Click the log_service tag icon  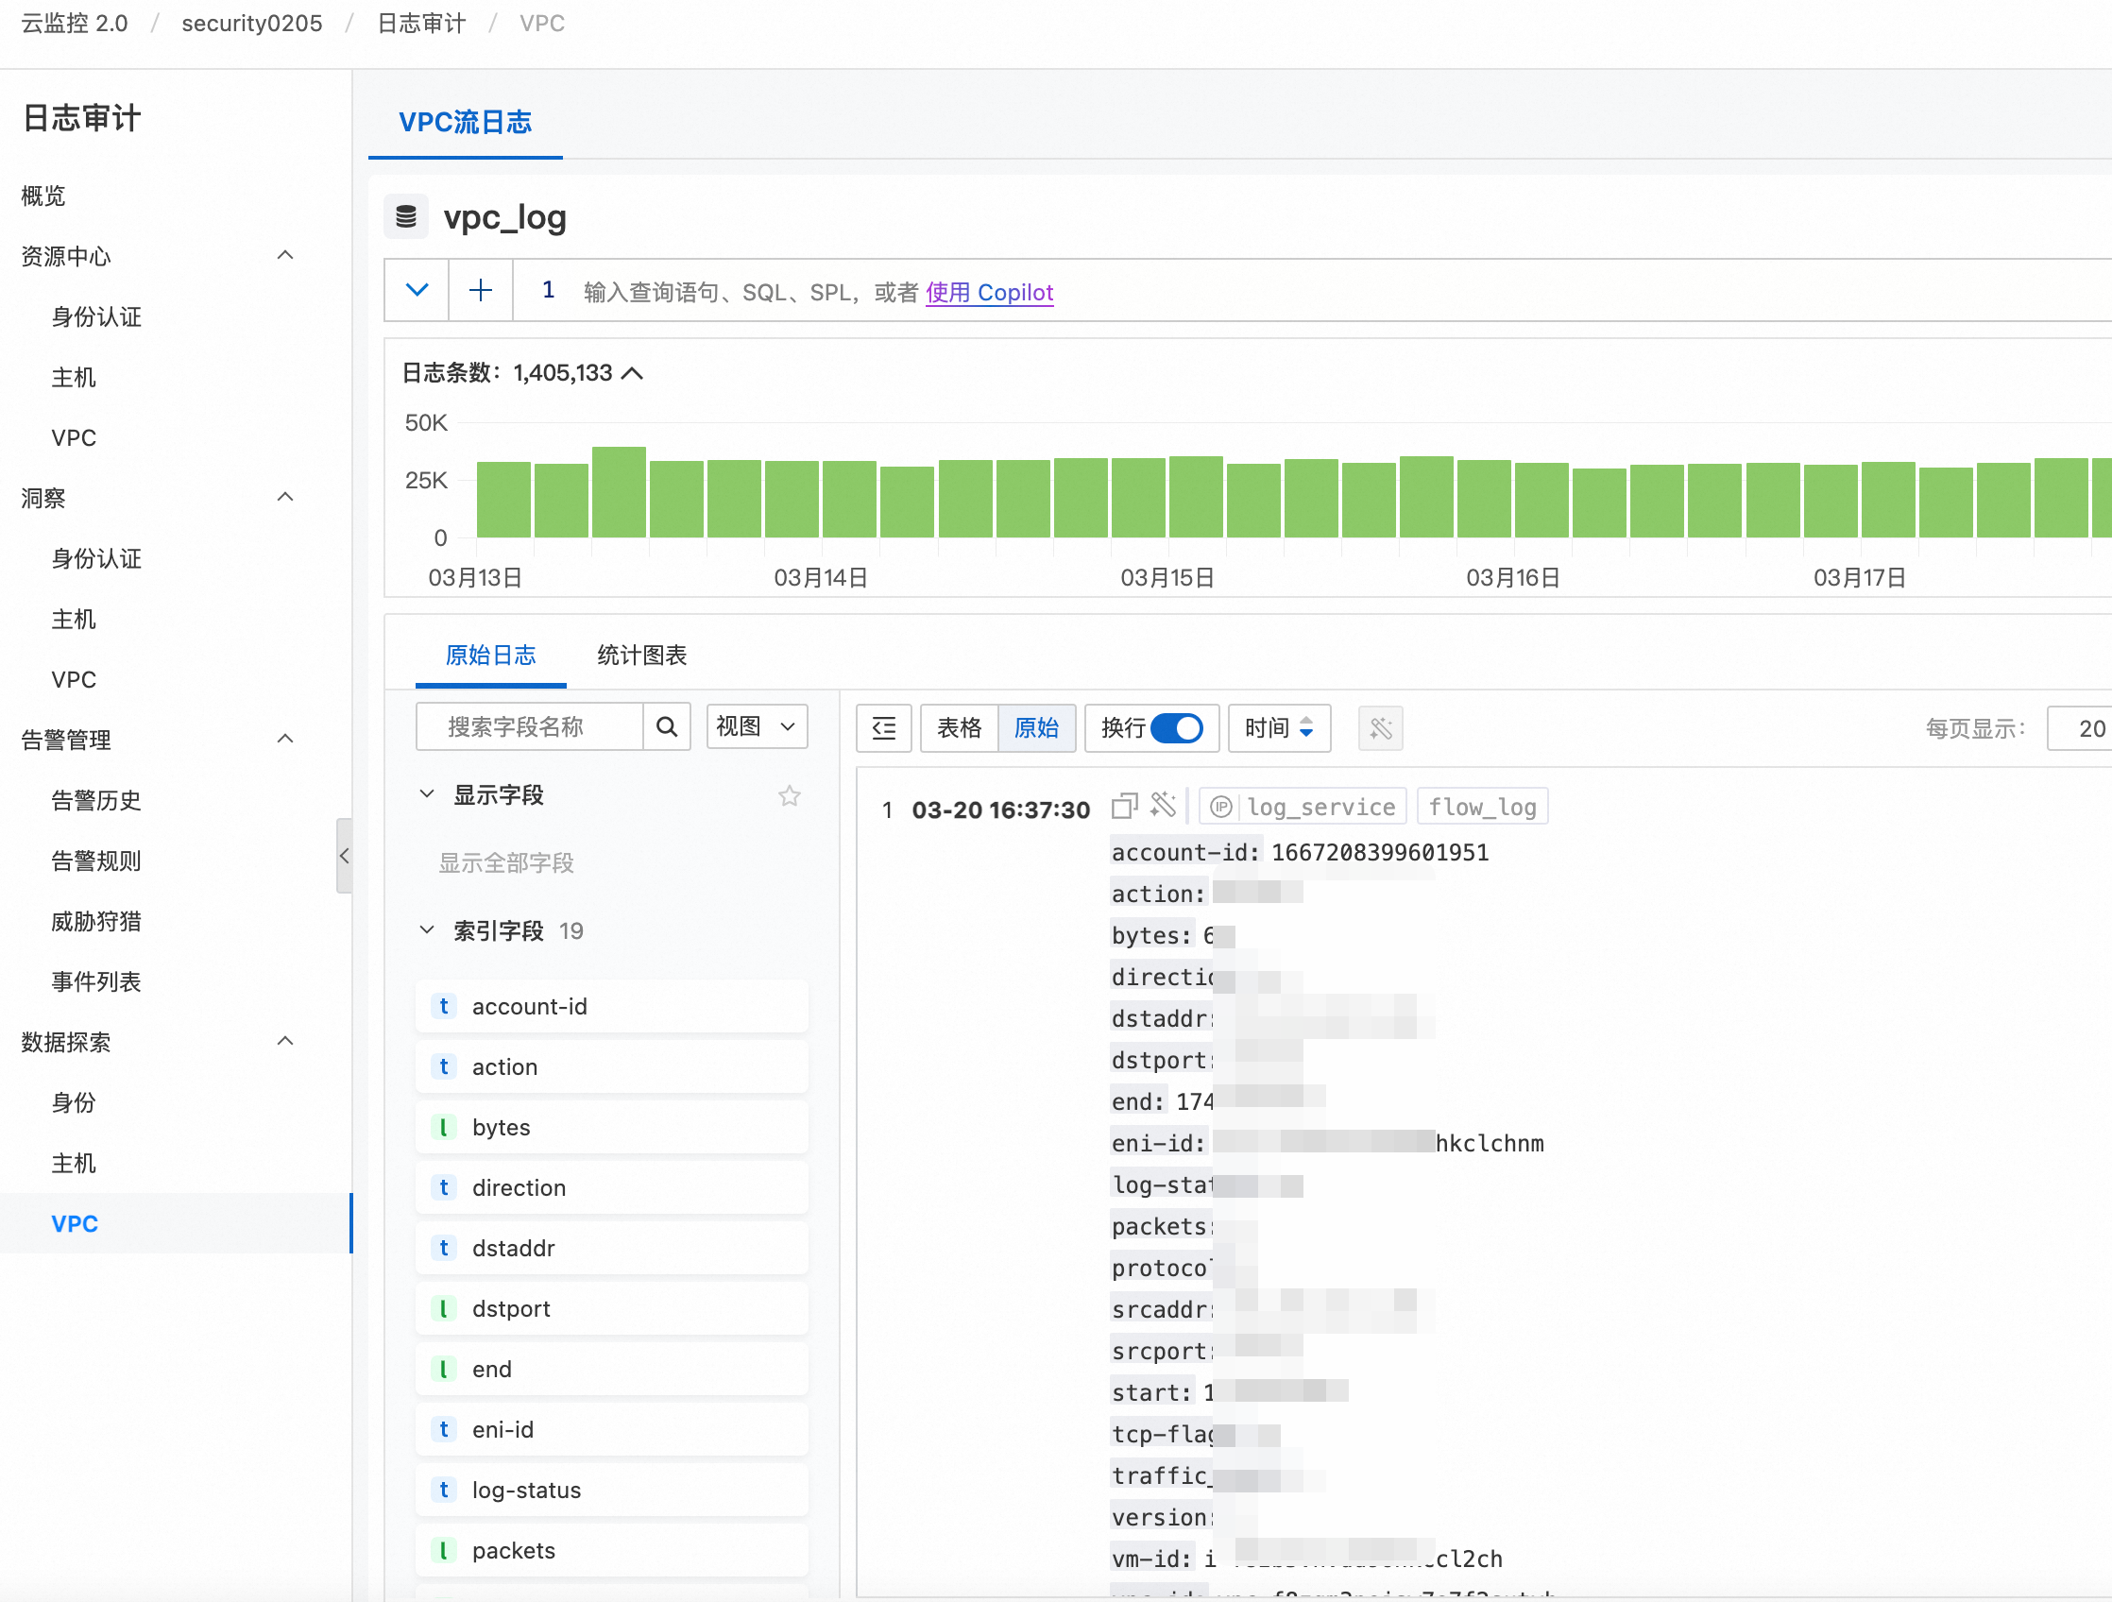pos(1221,808)
